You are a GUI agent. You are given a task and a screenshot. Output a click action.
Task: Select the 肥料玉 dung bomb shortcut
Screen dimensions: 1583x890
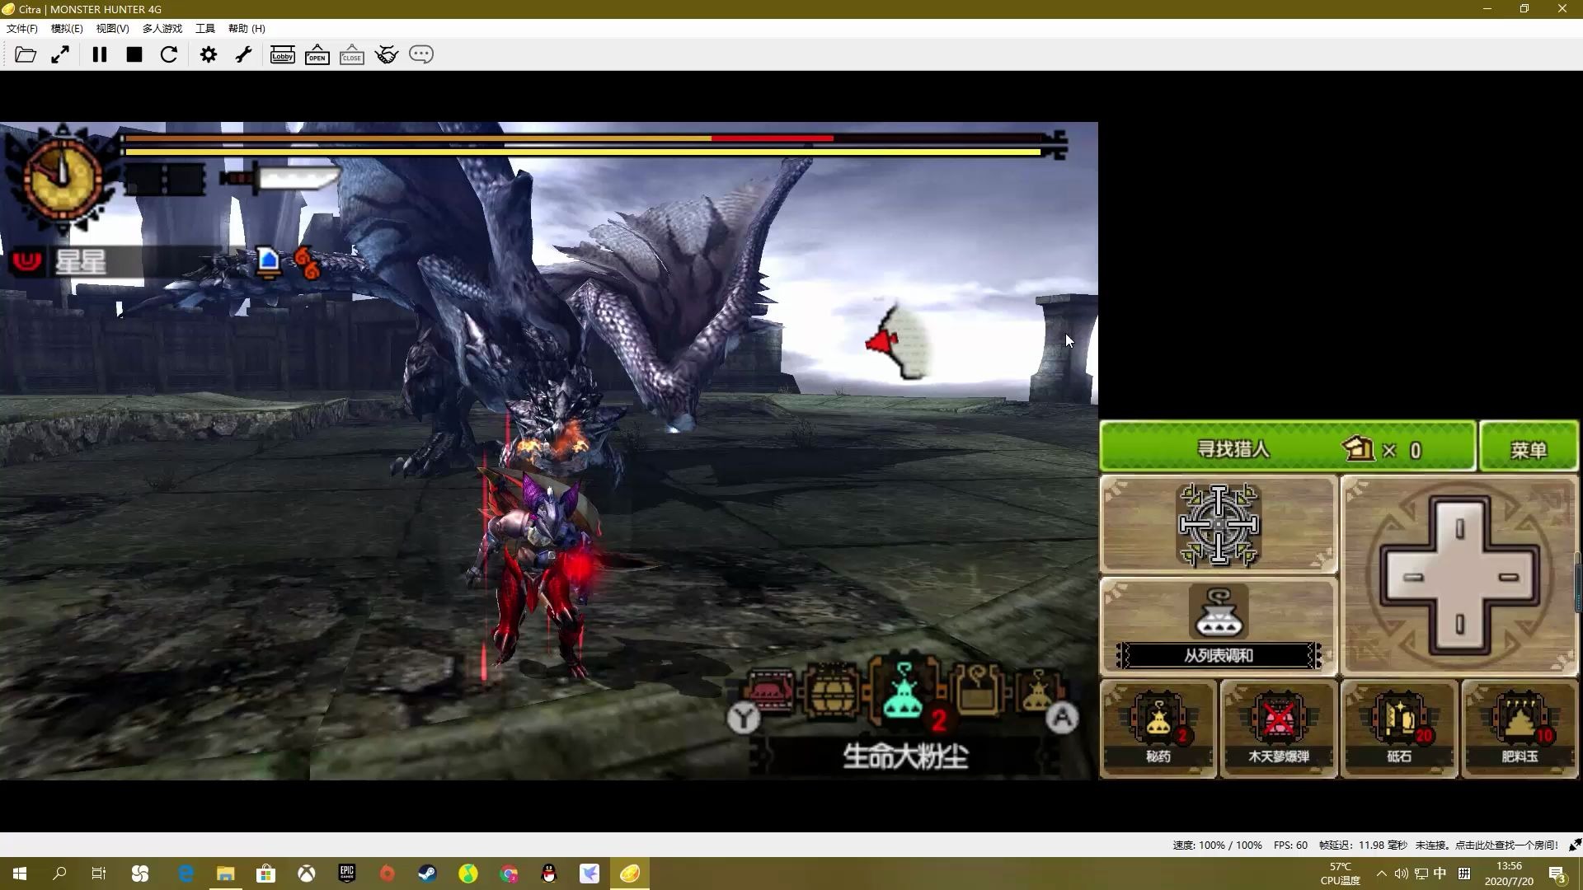pos(1520,728)
